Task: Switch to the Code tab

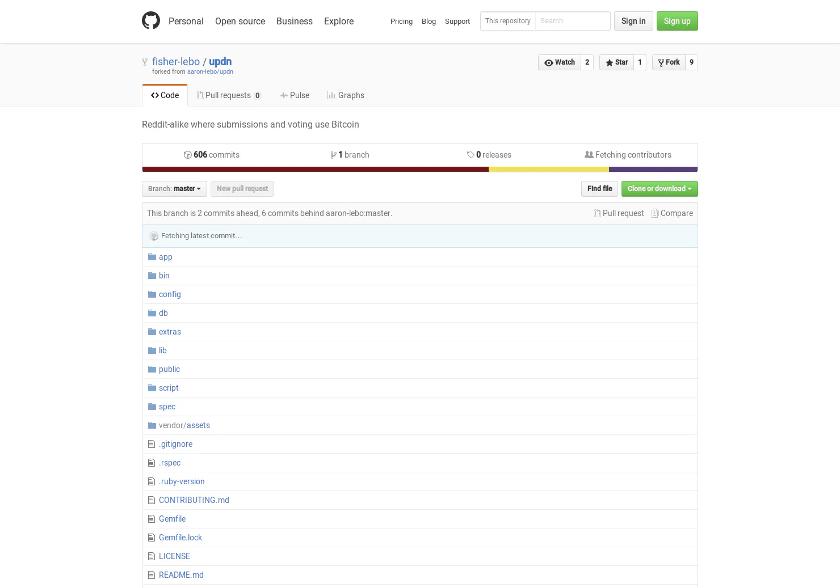Action: coord(165,95)
